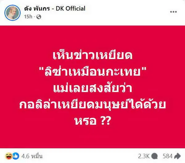Click the line กอลิล่าเหยียดมนุษย์ได้ด้วย
Image resolution: width=185 pixels, height=163 pixels.
pyautogui.click(x=92, y=105)
